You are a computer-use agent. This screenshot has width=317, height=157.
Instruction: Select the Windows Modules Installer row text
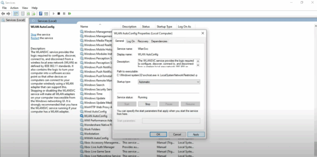pos(98,54)
